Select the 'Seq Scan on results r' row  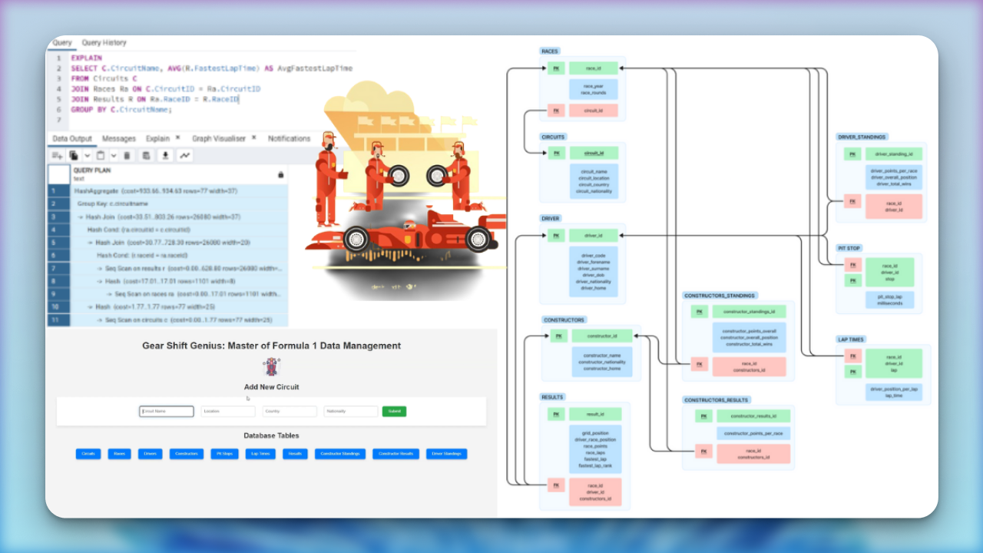click(x=180, y=268)
